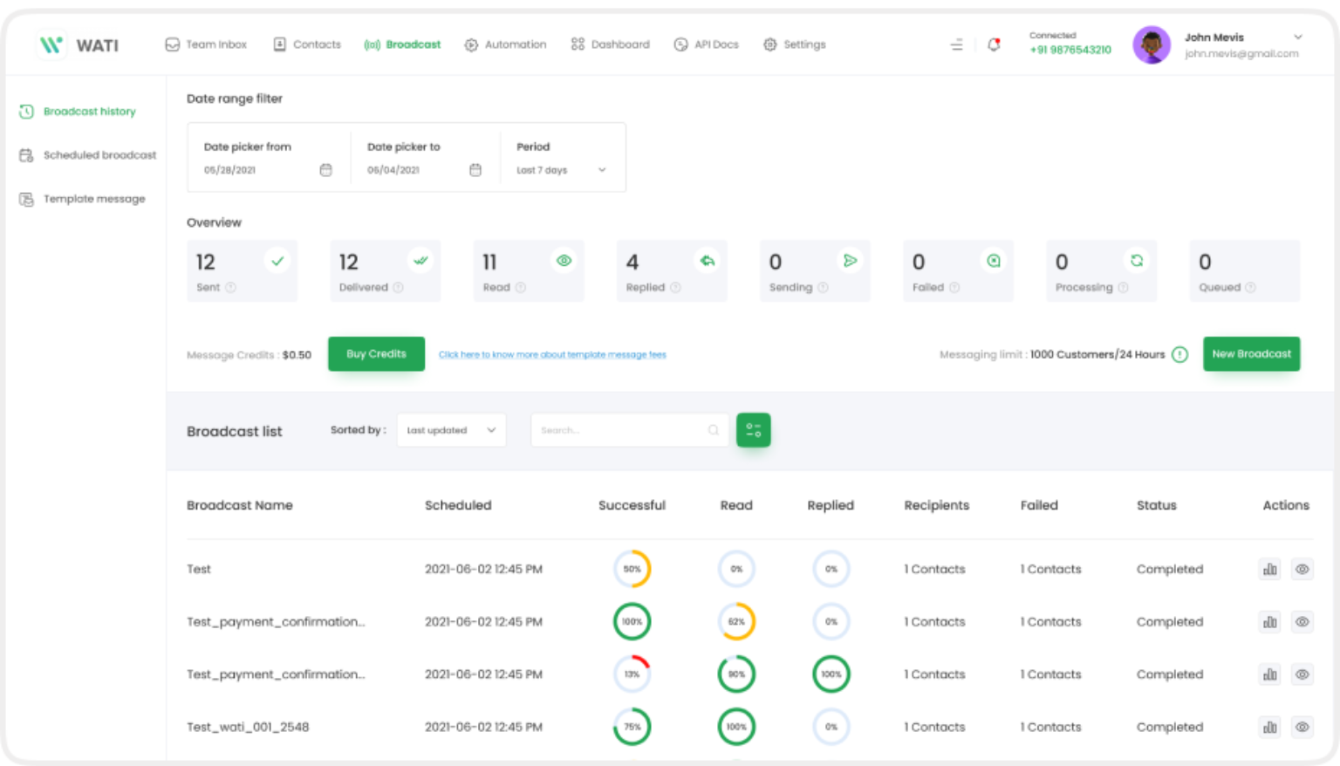The image size is (1340, 766).
Task: Click the broadcast list search field
Action: pos(621,430)
